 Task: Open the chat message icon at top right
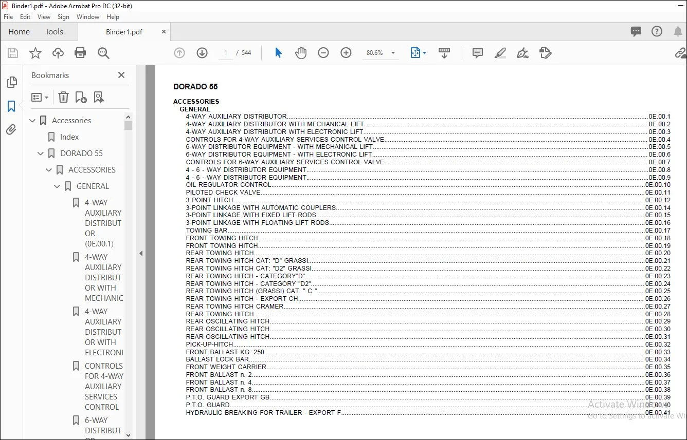[636, 31]
